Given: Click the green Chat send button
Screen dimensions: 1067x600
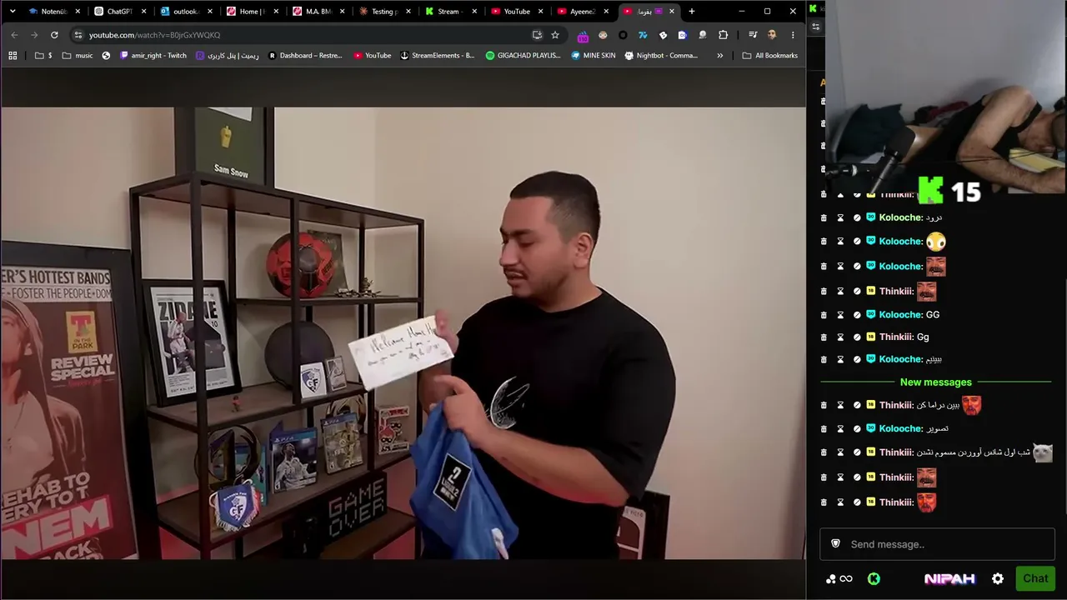Looking at the screenshot, I should click(1035, 578).
